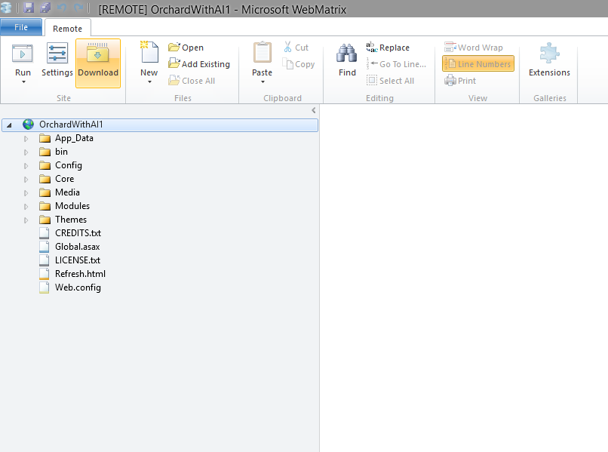Open the Extensions gallery puzzle icon
Image resolution: width=608 pixels, height=452 pixels.
click(x=549, y=53)
